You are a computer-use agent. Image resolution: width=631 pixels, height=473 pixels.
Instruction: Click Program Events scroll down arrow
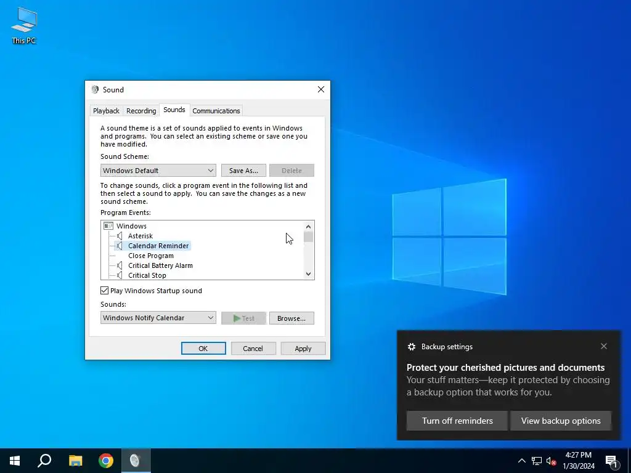(308, 274)
